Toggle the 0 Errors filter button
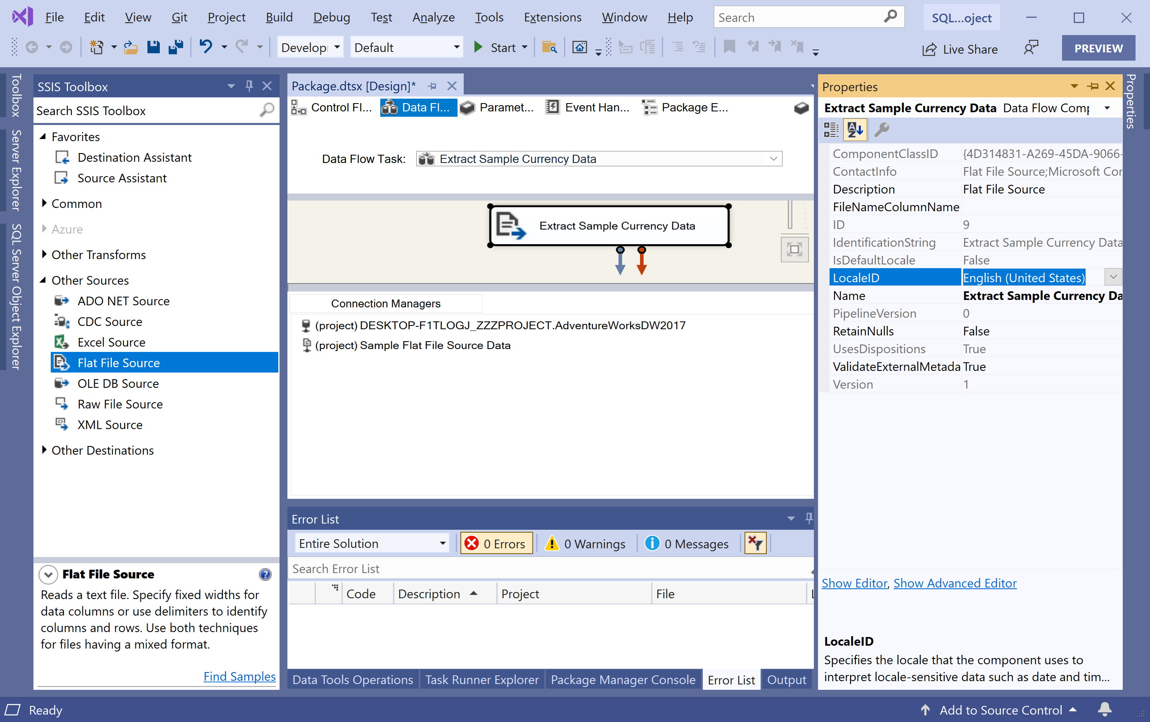Screen dimensions: 1150x722 point(496,543)
